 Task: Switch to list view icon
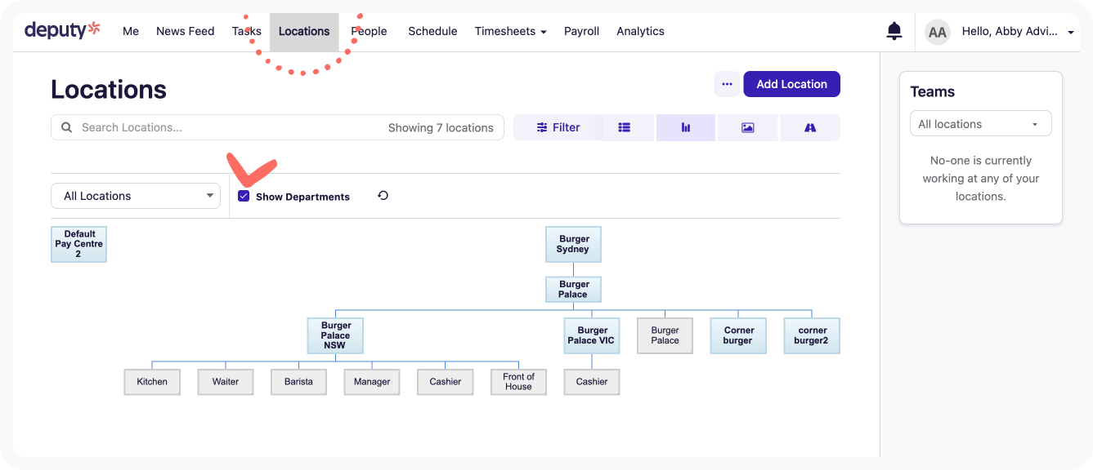pyautogui.click(x=624, y=127)
